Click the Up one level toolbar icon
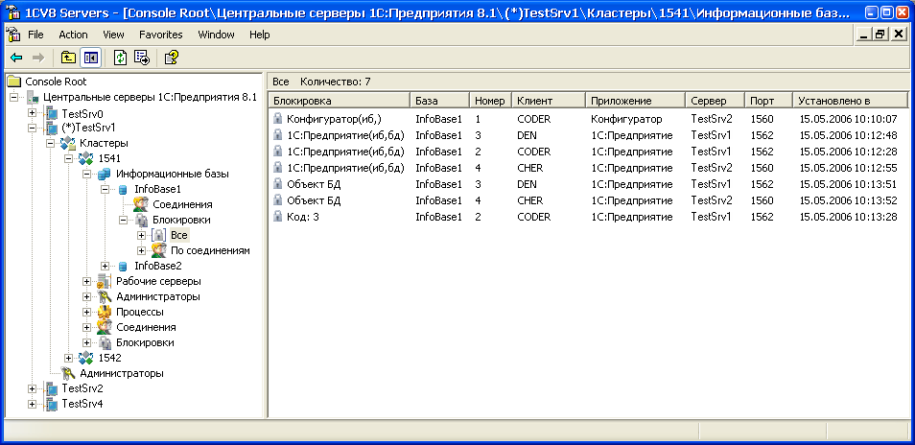The width and height of the screenshot is (915, 445). pos(69,58)
